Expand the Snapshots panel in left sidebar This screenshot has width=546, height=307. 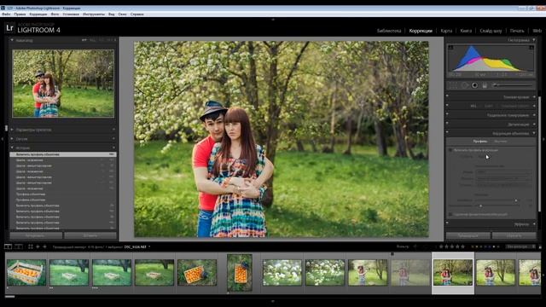tap(12, 139)
